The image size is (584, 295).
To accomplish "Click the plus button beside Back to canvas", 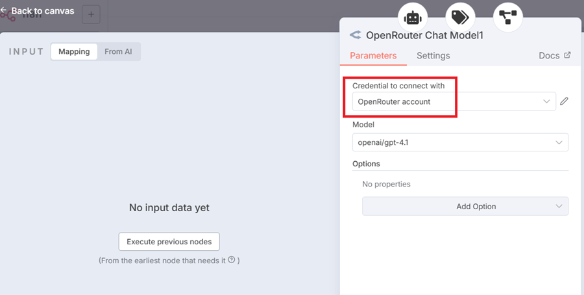I will tap(91, 14).
